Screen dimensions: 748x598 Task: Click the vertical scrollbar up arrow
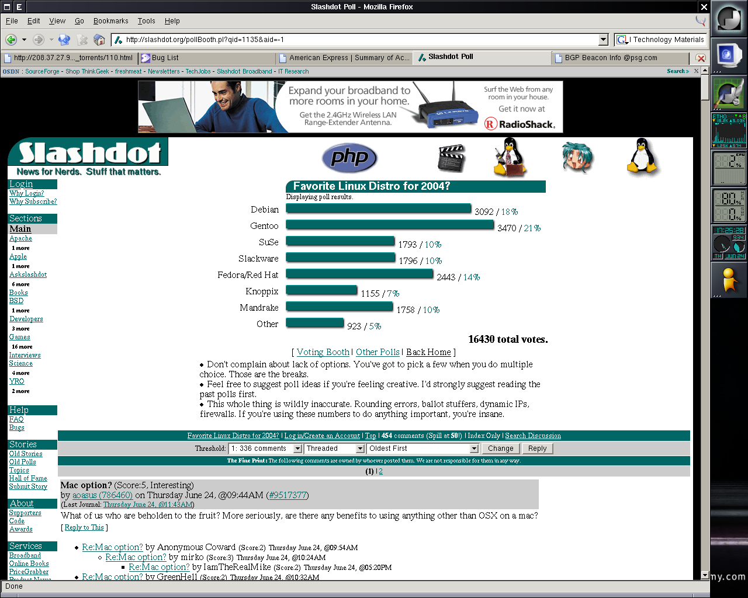pyautogui.click(x=705, y=71)
